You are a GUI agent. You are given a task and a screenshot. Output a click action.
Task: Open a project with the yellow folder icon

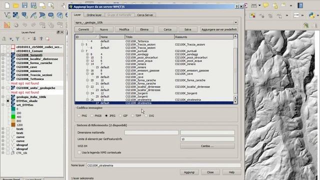pos(16,5)
